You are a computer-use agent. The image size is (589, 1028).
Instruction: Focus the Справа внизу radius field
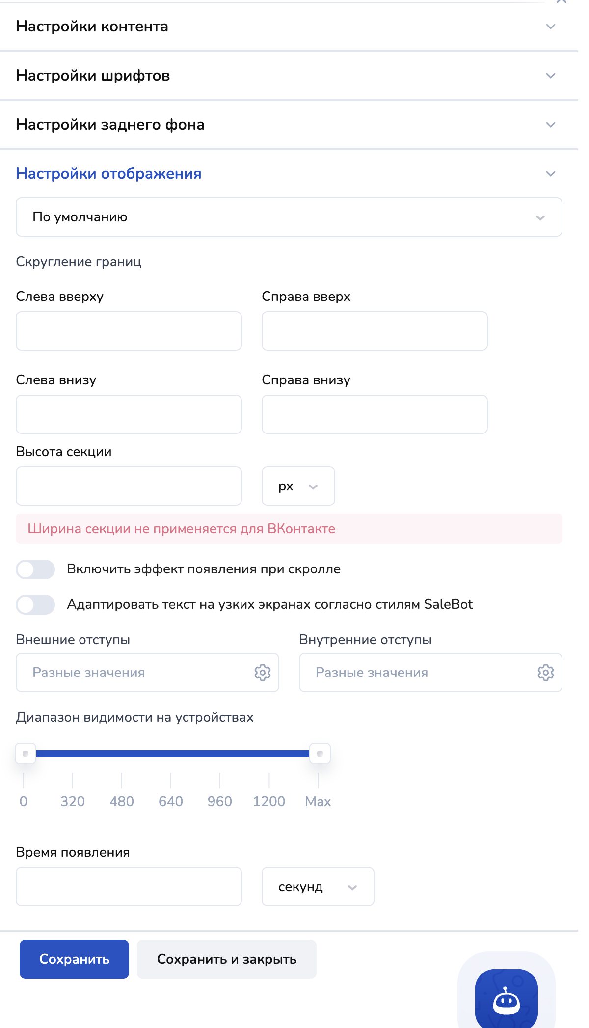(x=375, y=414)
